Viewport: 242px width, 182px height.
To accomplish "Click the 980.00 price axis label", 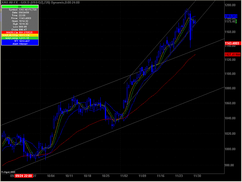I will click(x=230, y=165).
